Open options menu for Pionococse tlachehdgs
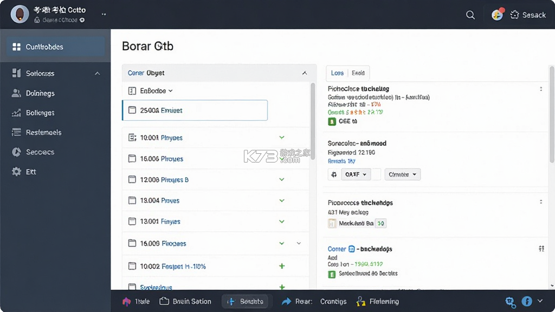555x312 pixels. [541, 202]
